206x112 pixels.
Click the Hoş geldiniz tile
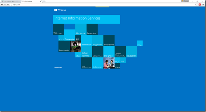click(x=98, y=40)
